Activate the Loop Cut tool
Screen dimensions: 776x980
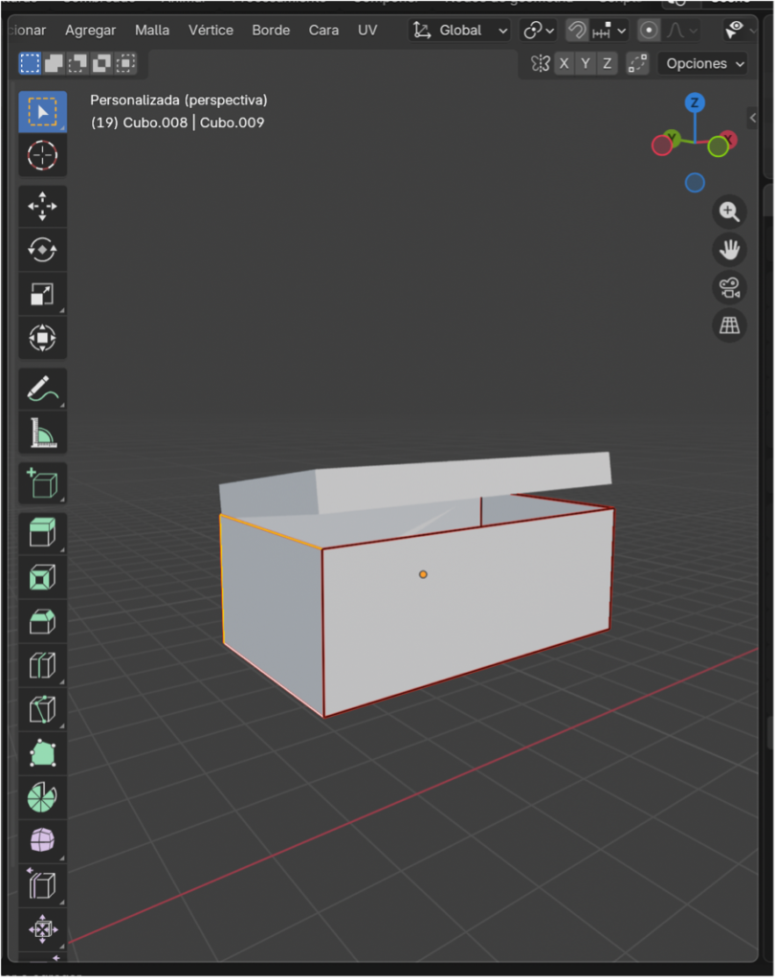click(42, 665)
